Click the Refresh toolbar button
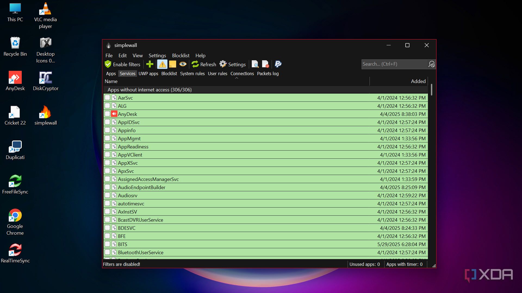The image size is (522, 293). coord(204,64)
